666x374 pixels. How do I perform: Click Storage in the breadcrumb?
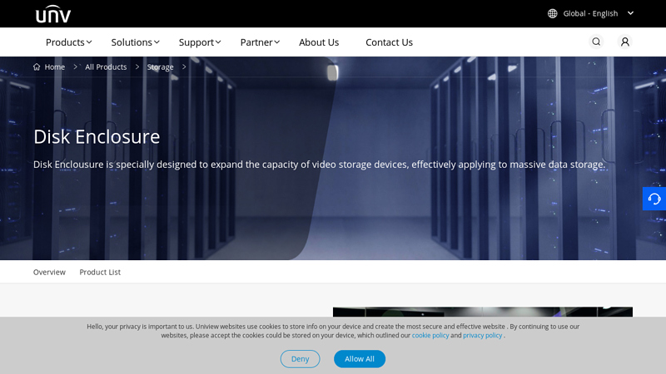tap(161, 67)
